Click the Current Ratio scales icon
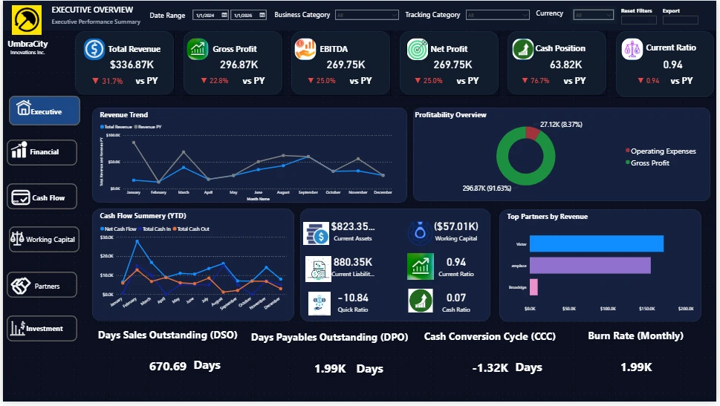The height and width of the screenshot is (406, 720). coord(632,49)
